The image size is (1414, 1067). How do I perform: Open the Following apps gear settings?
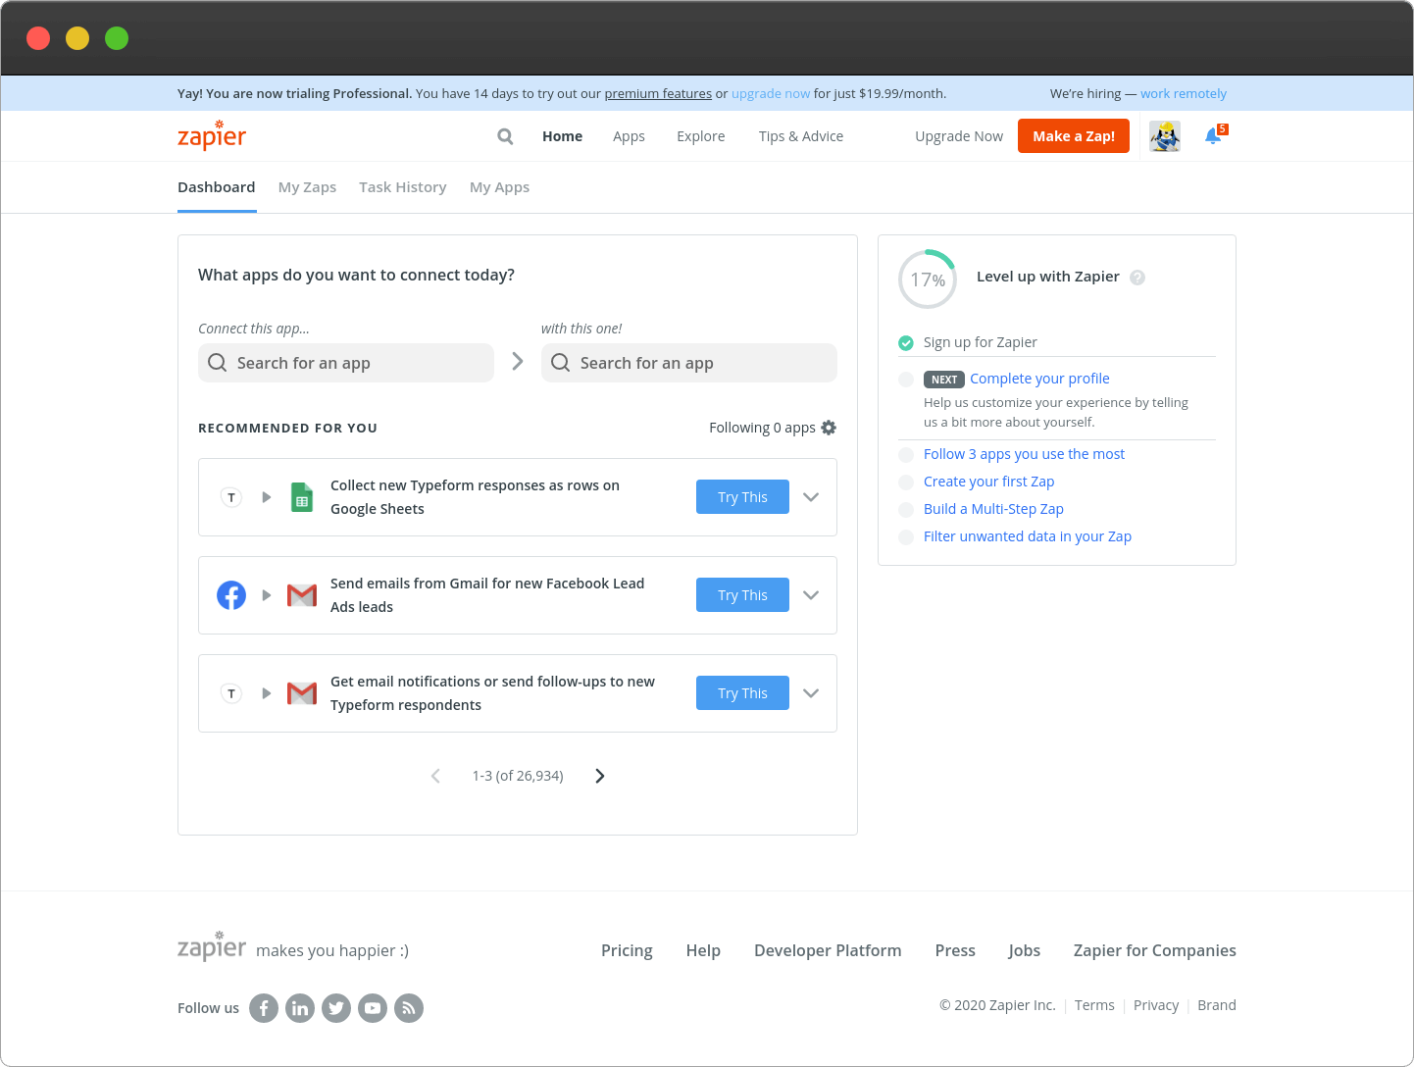(x=829, y=428)
